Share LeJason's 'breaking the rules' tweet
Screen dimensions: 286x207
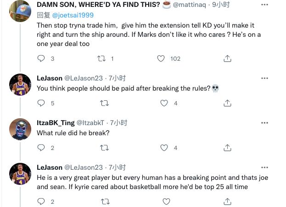click(x=227, y=103)
